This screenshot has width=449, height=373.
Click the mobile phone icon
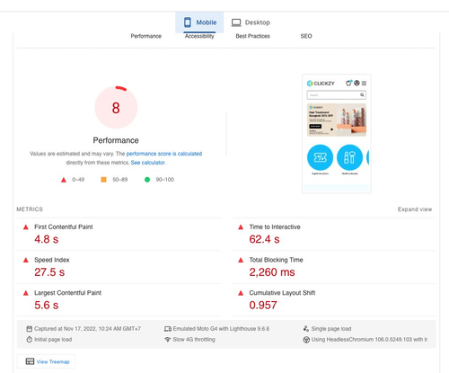[x=188, y=22]
